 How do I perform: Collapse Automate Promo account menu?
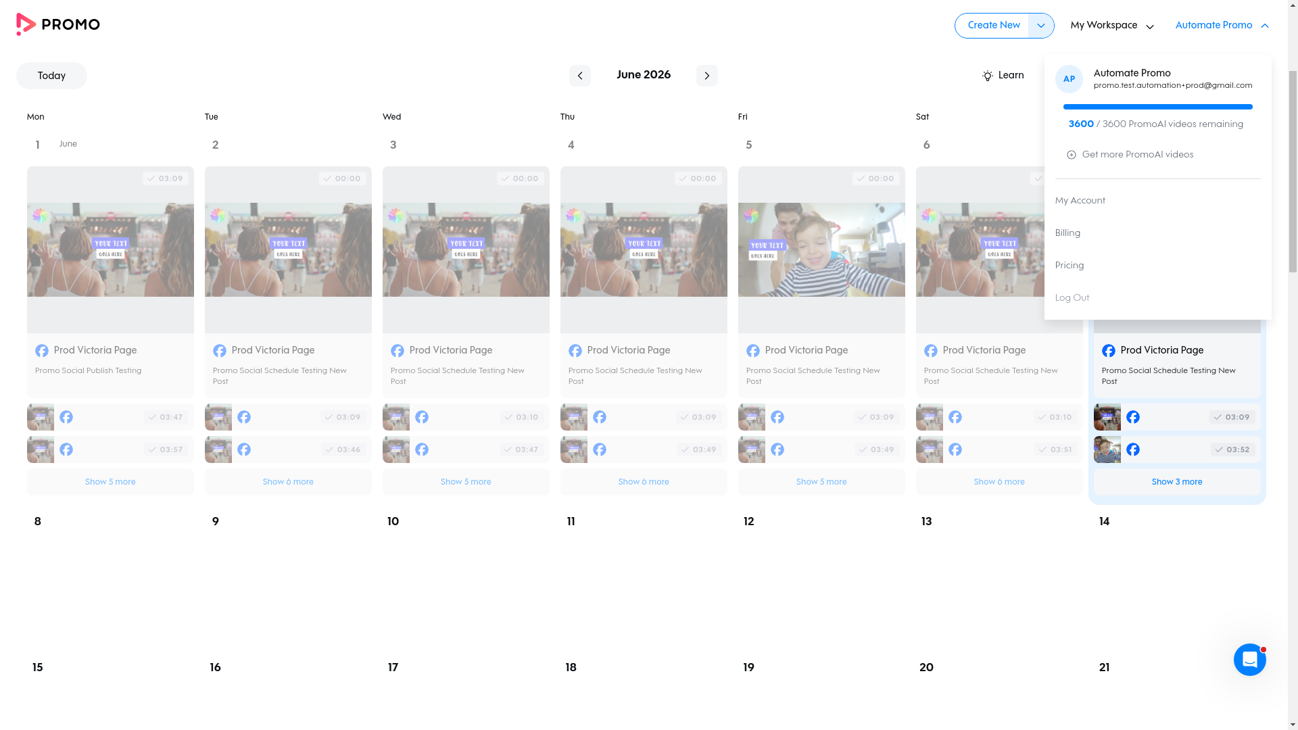pos(1222,26)
